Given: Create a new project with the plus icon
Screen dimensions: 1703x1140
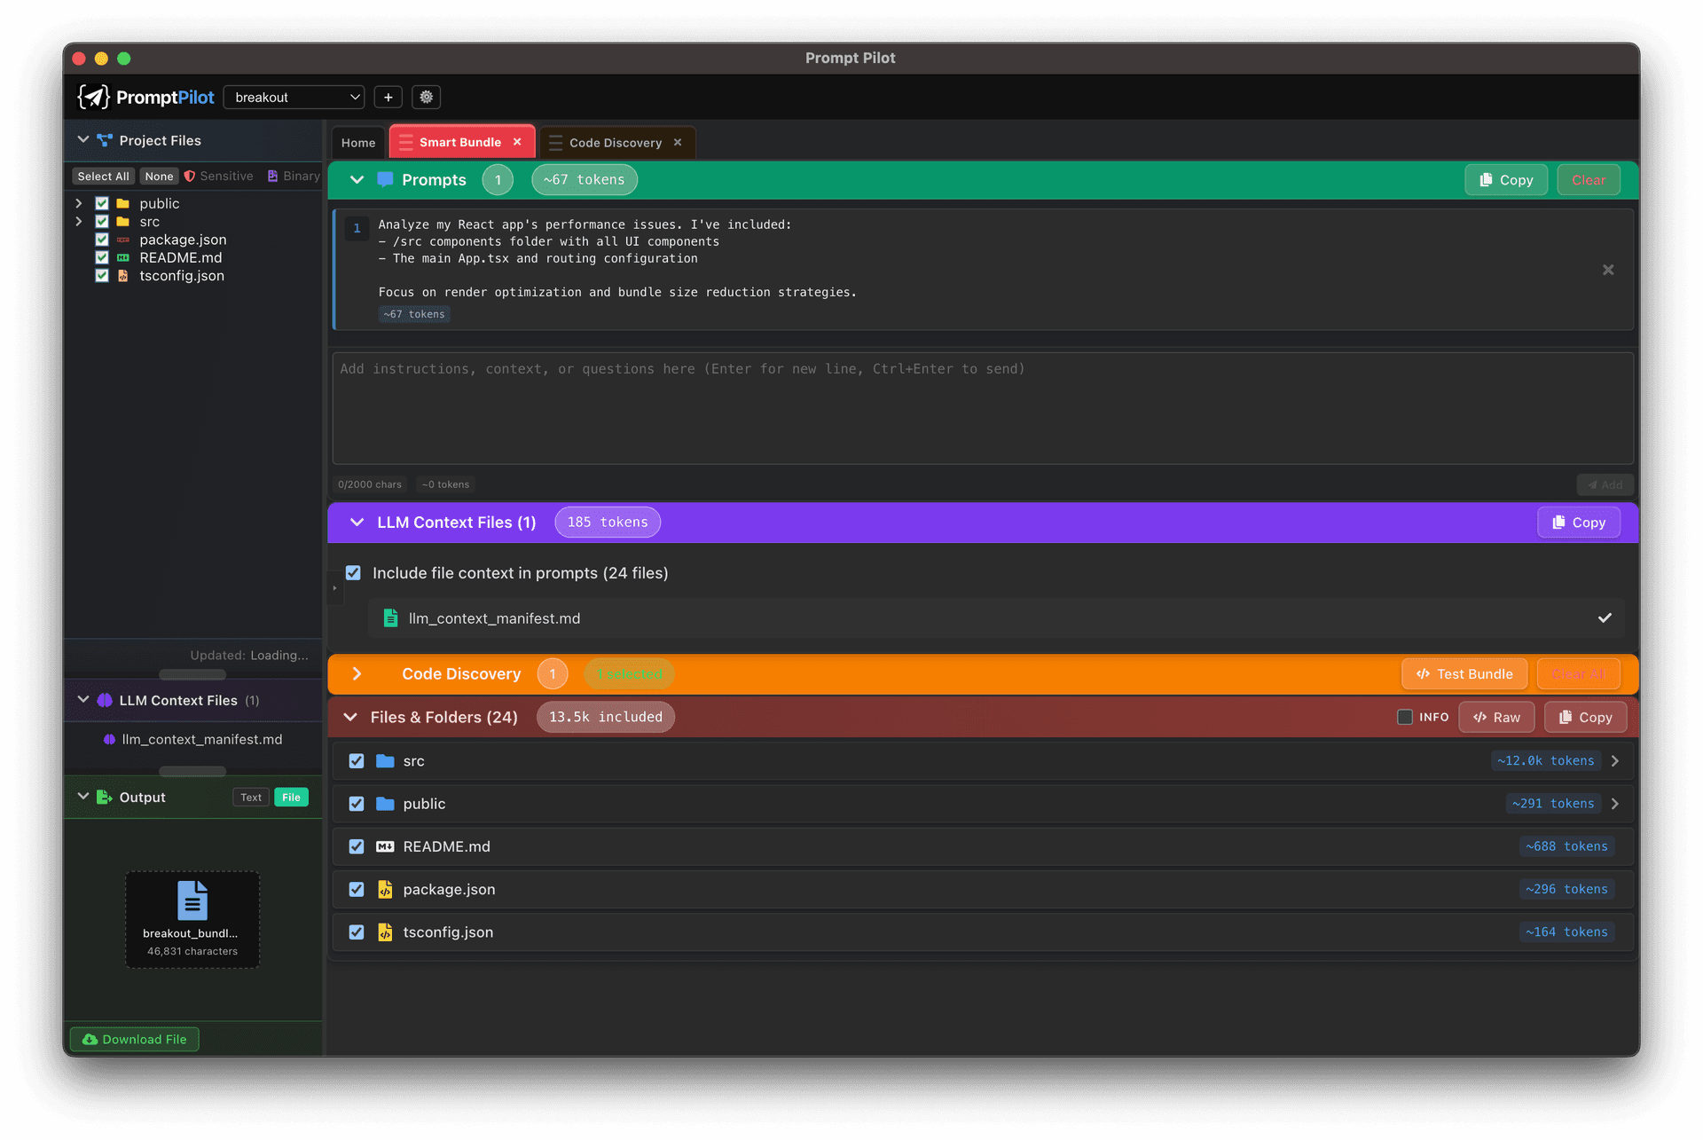Looking at the screenshot, I should (x=388, y=97).
